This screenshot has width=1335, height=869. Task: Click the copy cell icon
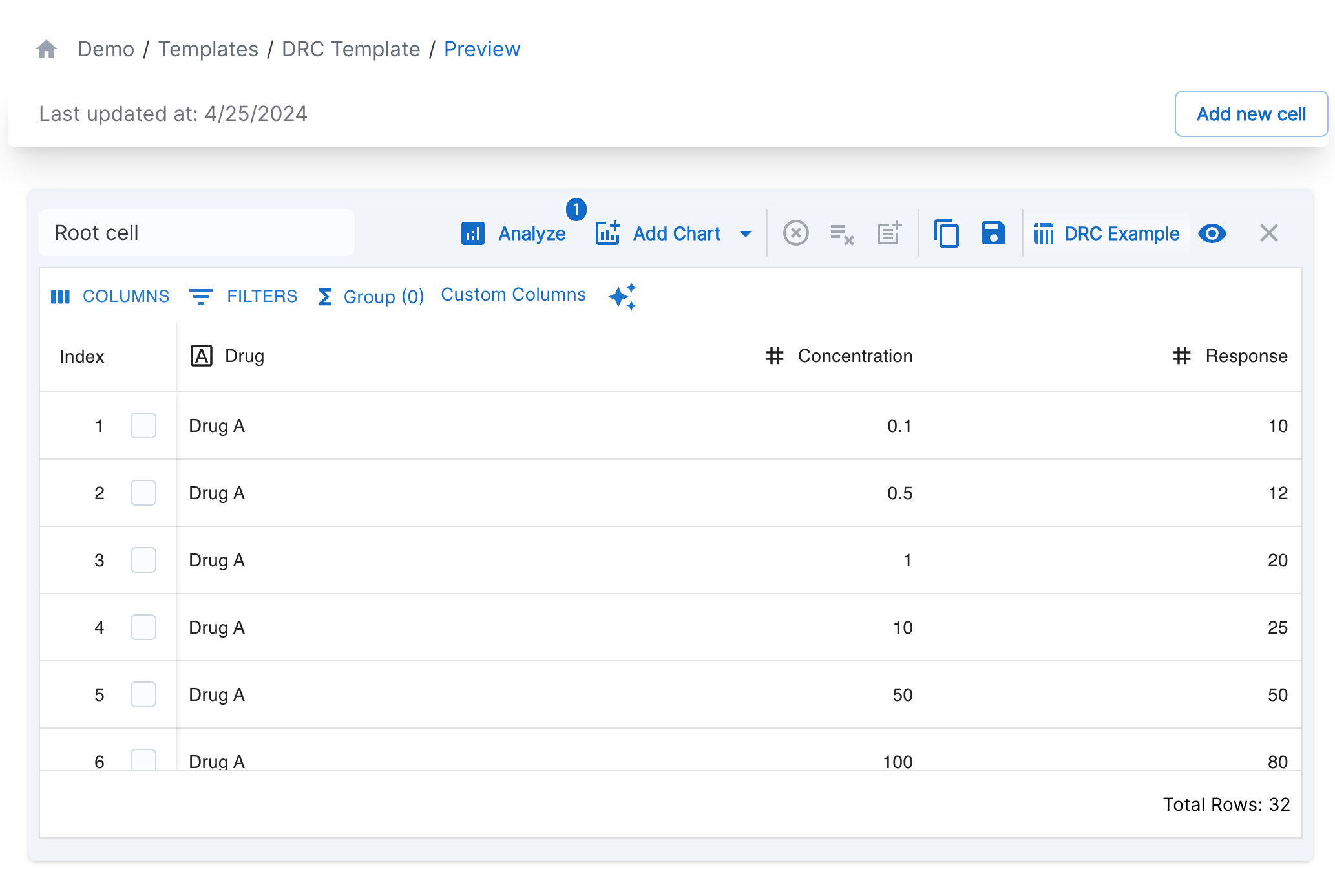[947, 233]
